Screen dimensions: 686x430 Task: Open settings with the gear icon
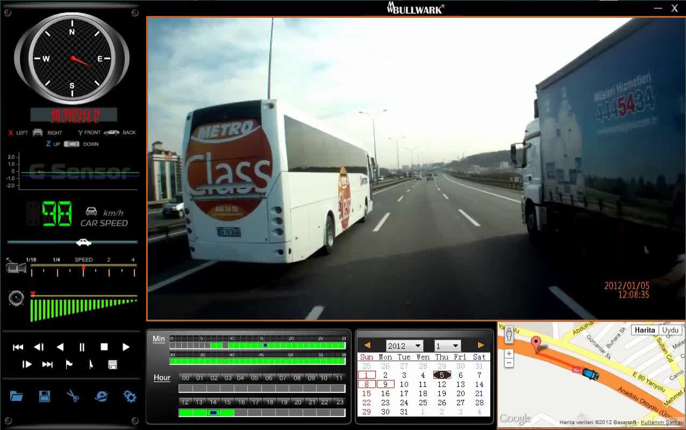(130, 397)
